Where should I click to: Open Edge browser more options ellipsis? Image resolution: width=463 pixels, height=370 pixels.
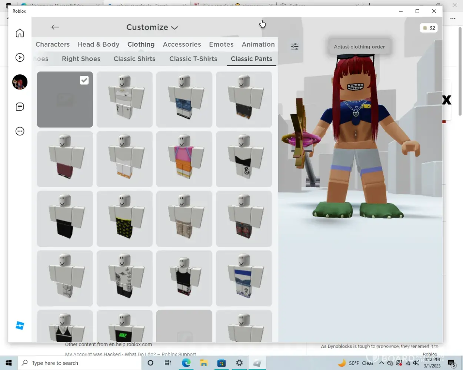pos(453,18)
